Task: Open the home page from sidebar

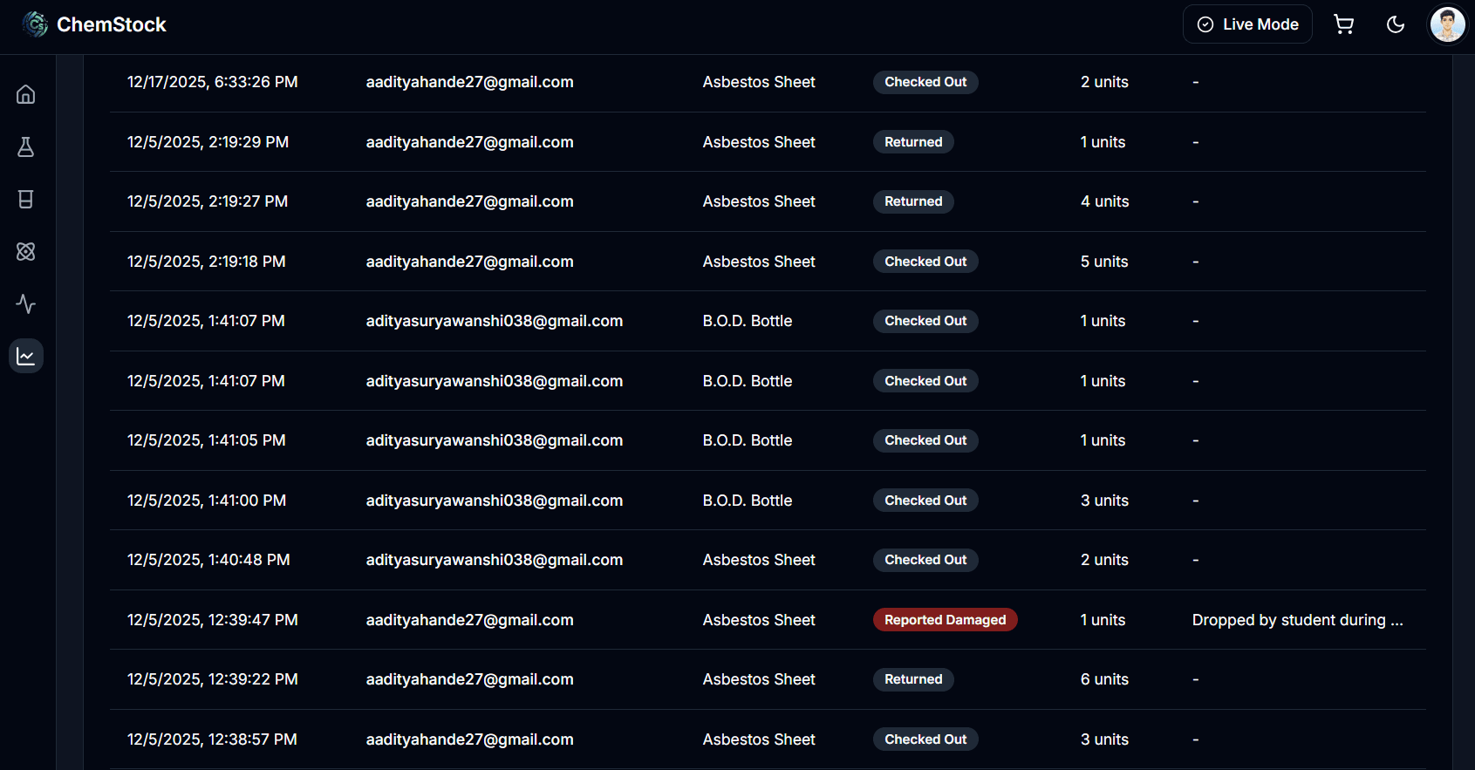Action: click(26, 94)
